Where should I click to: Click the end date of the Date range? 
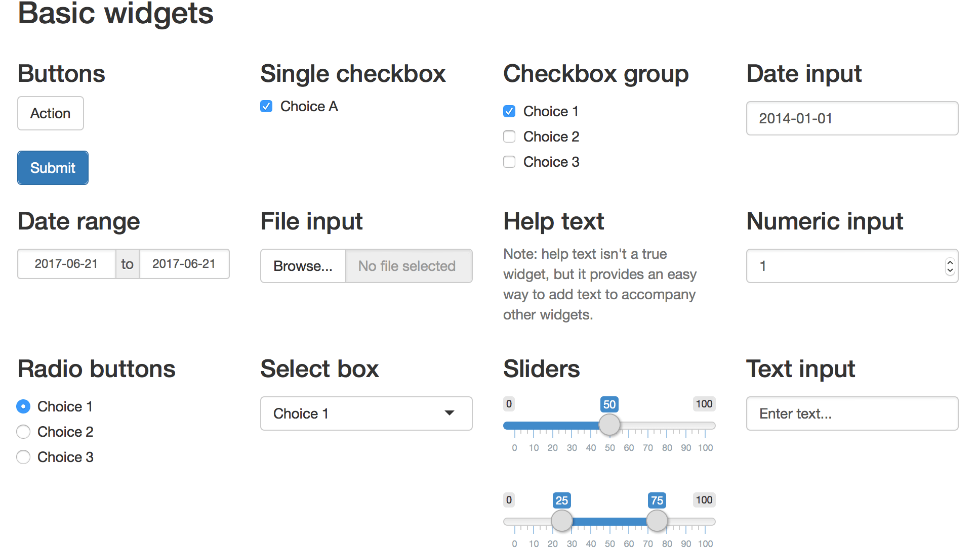pyautogui.click(x=184, y=264)
